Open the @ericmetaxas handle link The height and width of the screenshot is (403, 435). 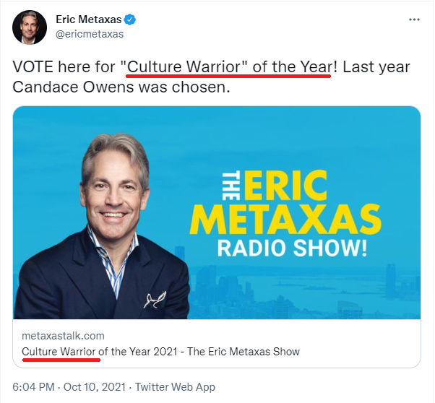pyautogui.click(x=90, y=34)
